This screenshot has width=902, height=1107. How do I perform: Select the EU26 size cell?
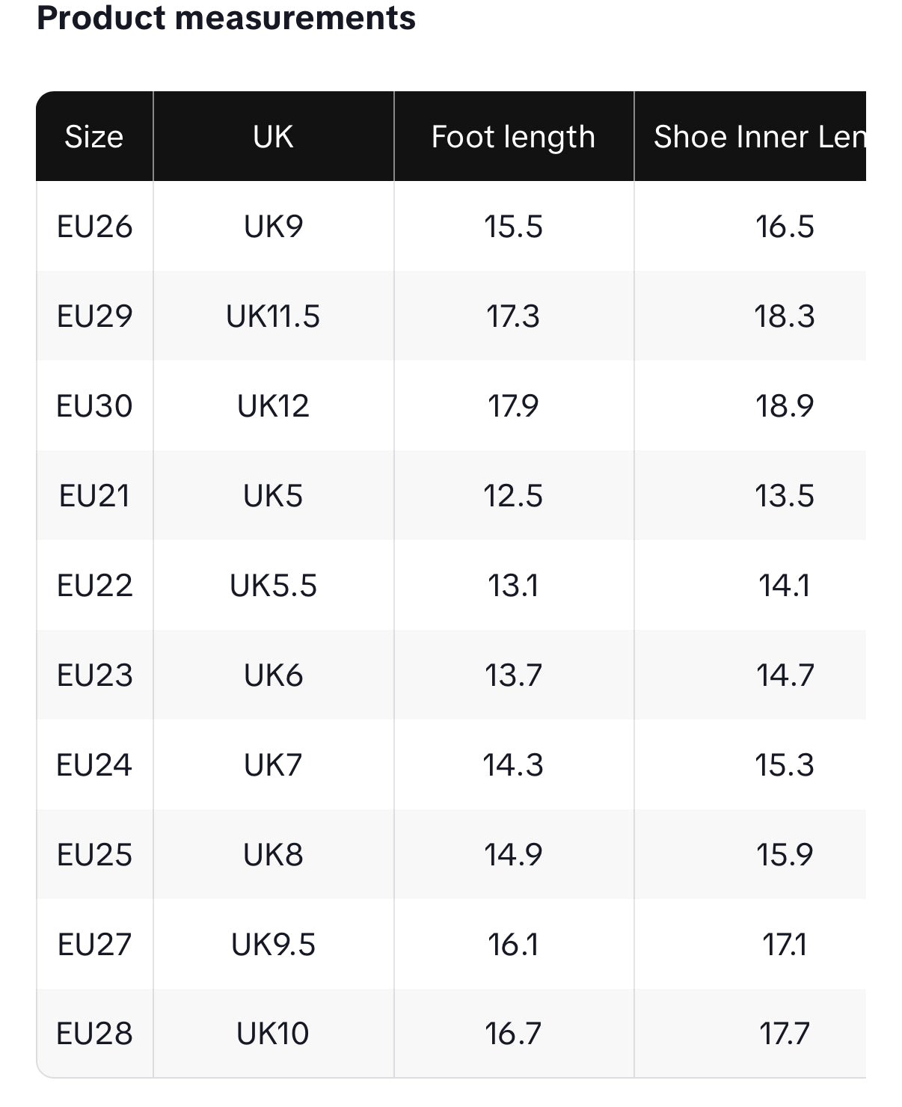coord(94,227)
